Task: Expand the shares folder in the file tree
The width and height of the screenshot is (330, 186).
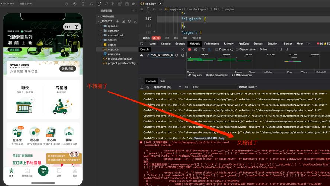Action: click(x=112, y=40)
